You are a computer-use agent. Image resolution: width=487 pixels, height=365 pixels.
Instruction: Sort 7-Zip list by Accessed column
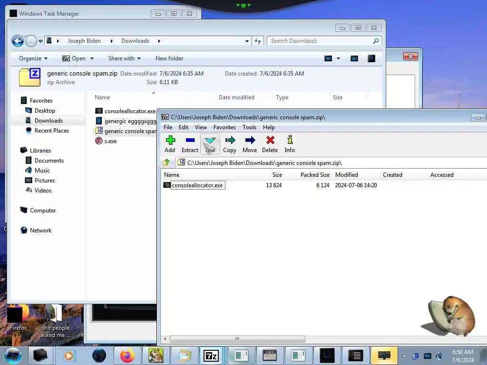click(442, 175)
